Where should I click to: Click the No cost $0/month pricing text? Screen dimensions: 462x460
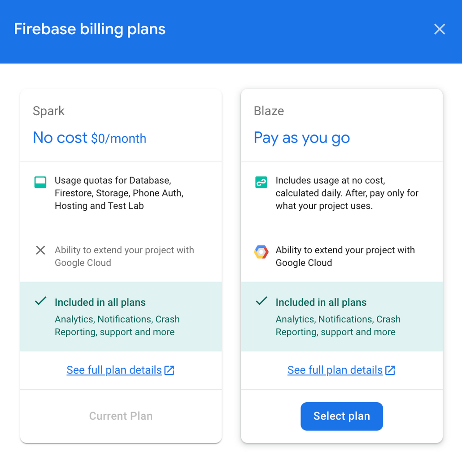[x=89, y=138]
